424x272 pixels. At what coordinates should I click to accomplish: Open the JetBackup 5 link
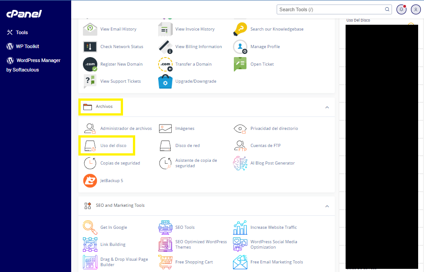[x=112, y=181]
